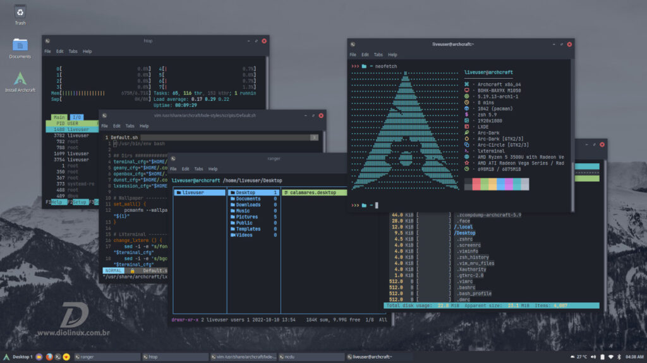Image resolution: width=647 pixels, height=363 pixels.
Task: Click F1 Help at the bottom of htop
Action: pos(59,202)
